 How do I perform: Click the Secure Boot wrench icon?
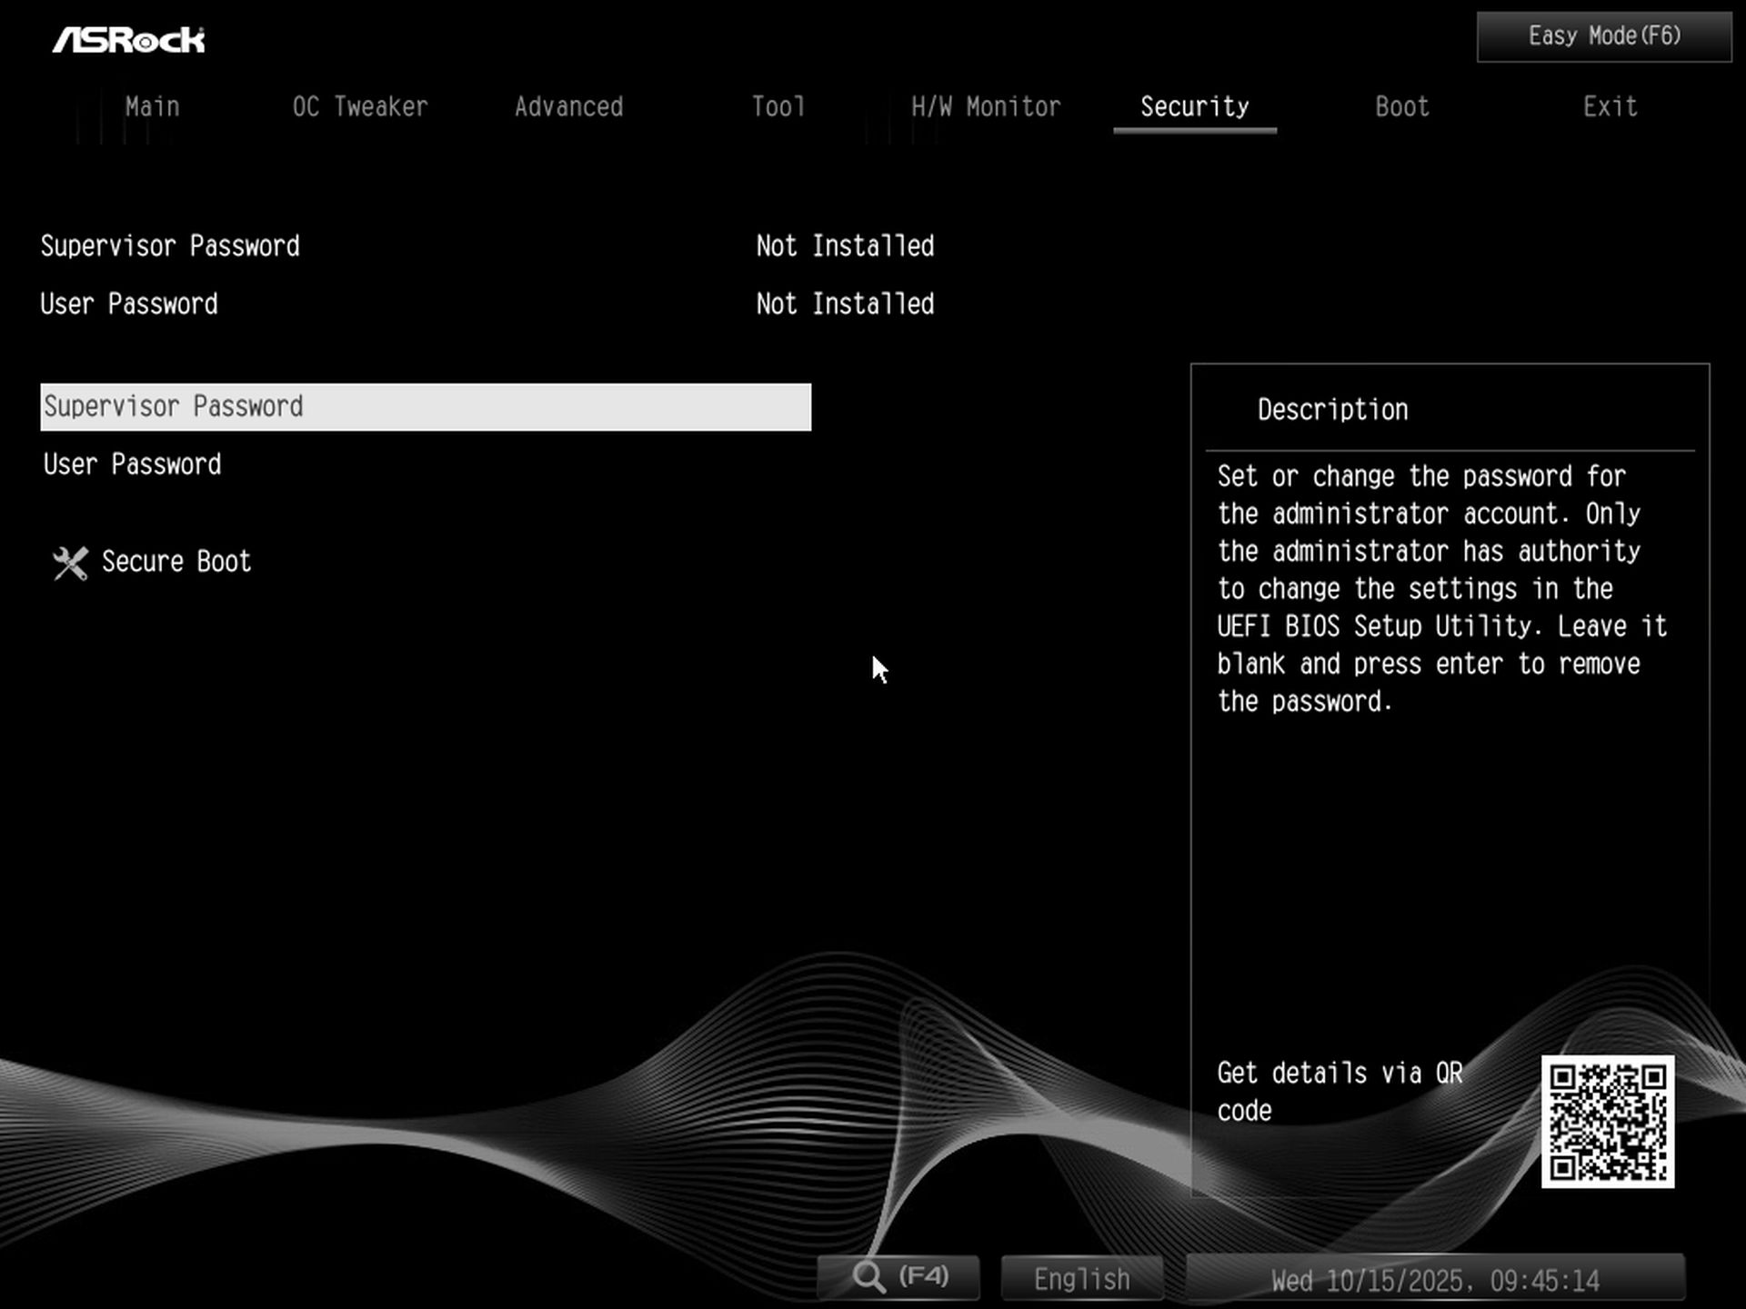coord(70,563)
